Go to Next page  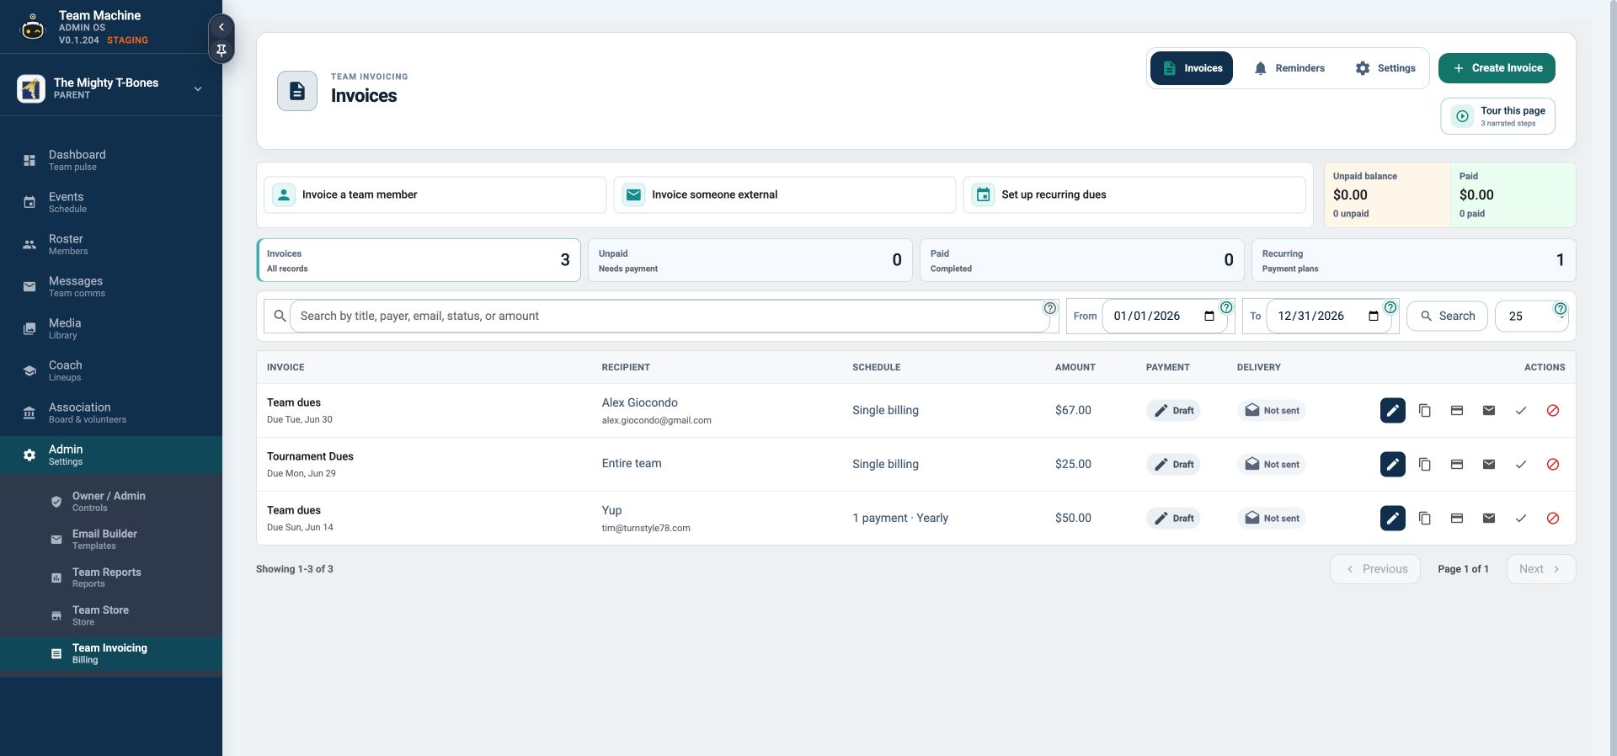point(1540,569)
